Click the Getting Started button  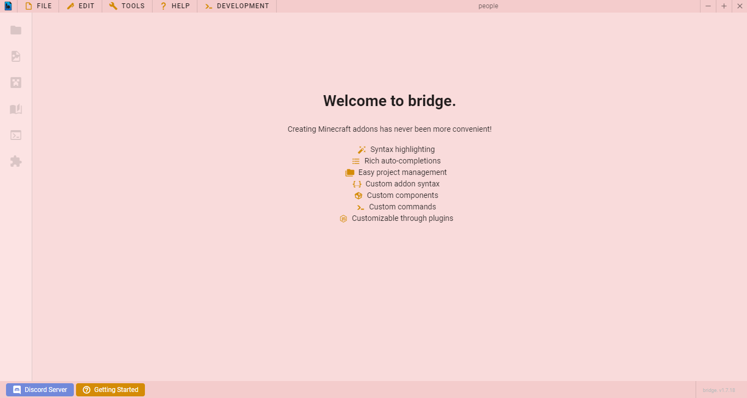click(x=110, y=390)
